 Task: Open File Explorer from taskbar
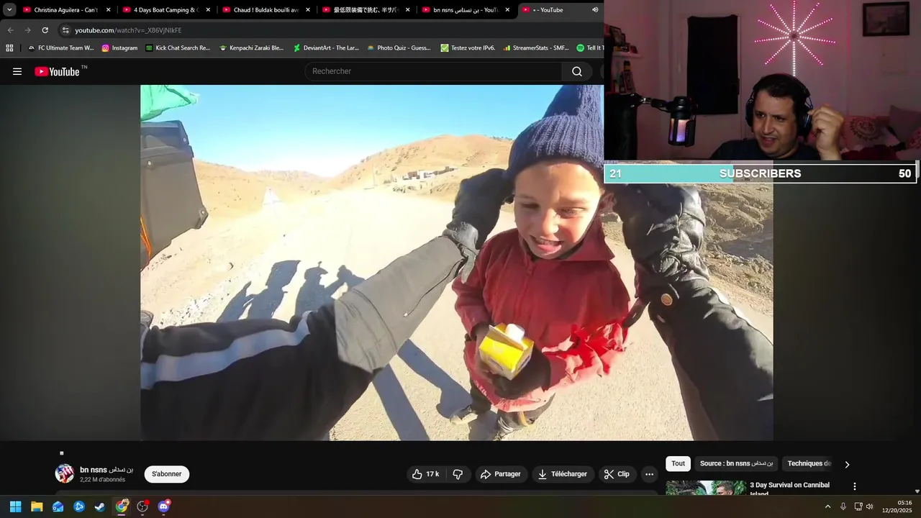pos(37,506)
